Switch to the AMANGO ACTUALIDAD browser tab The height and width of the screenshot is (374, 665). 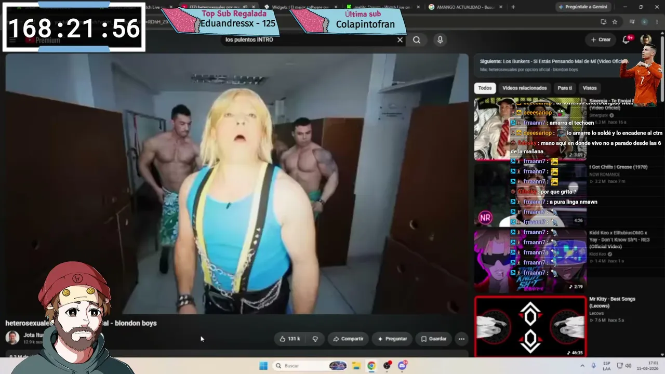464,7
